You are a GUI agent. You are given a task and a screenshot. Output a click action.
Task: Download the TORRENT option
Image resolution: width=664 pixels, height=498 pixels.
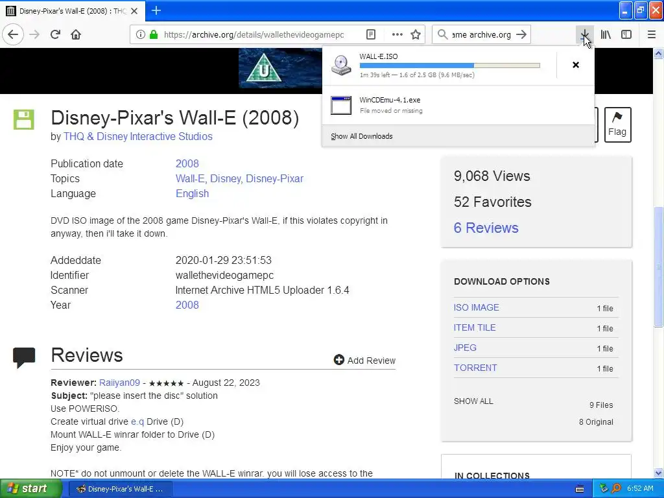(475, 368)
